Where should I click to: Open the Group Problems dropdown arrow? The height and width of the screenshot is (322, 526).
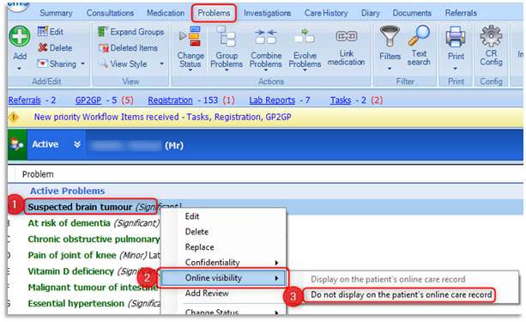click(227, 70)
